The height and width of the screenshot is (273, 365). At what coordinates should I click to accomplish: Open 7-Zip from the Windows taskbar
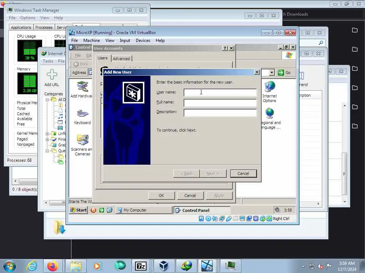click(x=141, y=266)
